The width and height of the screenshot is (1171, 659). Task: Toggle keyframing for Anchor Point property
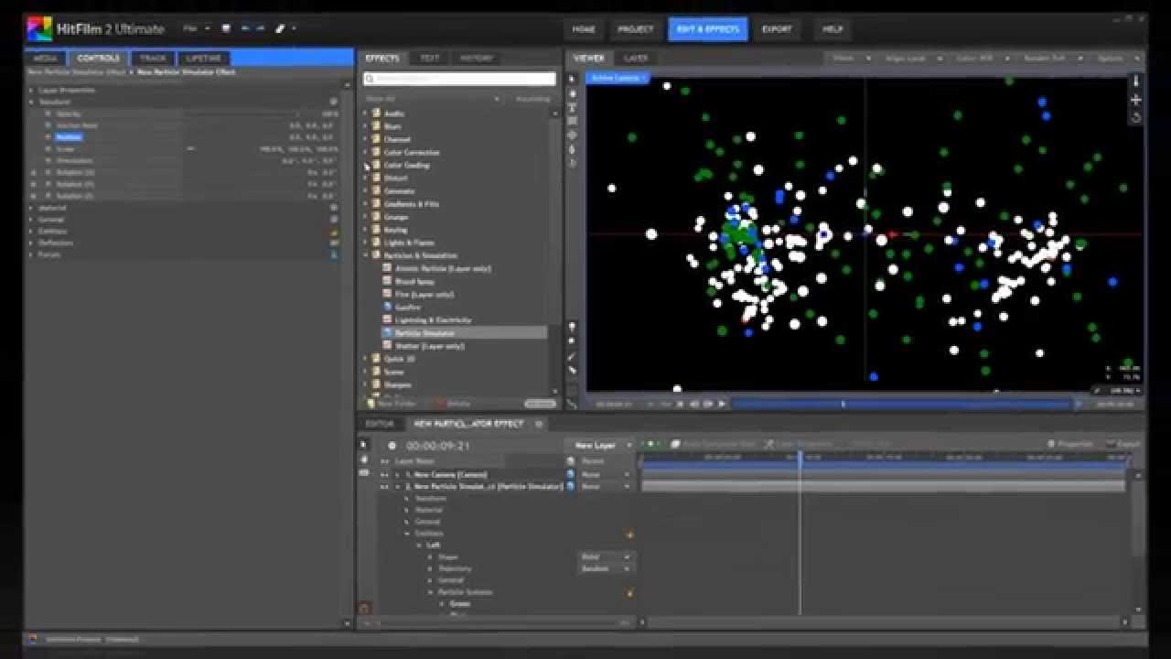48,125
